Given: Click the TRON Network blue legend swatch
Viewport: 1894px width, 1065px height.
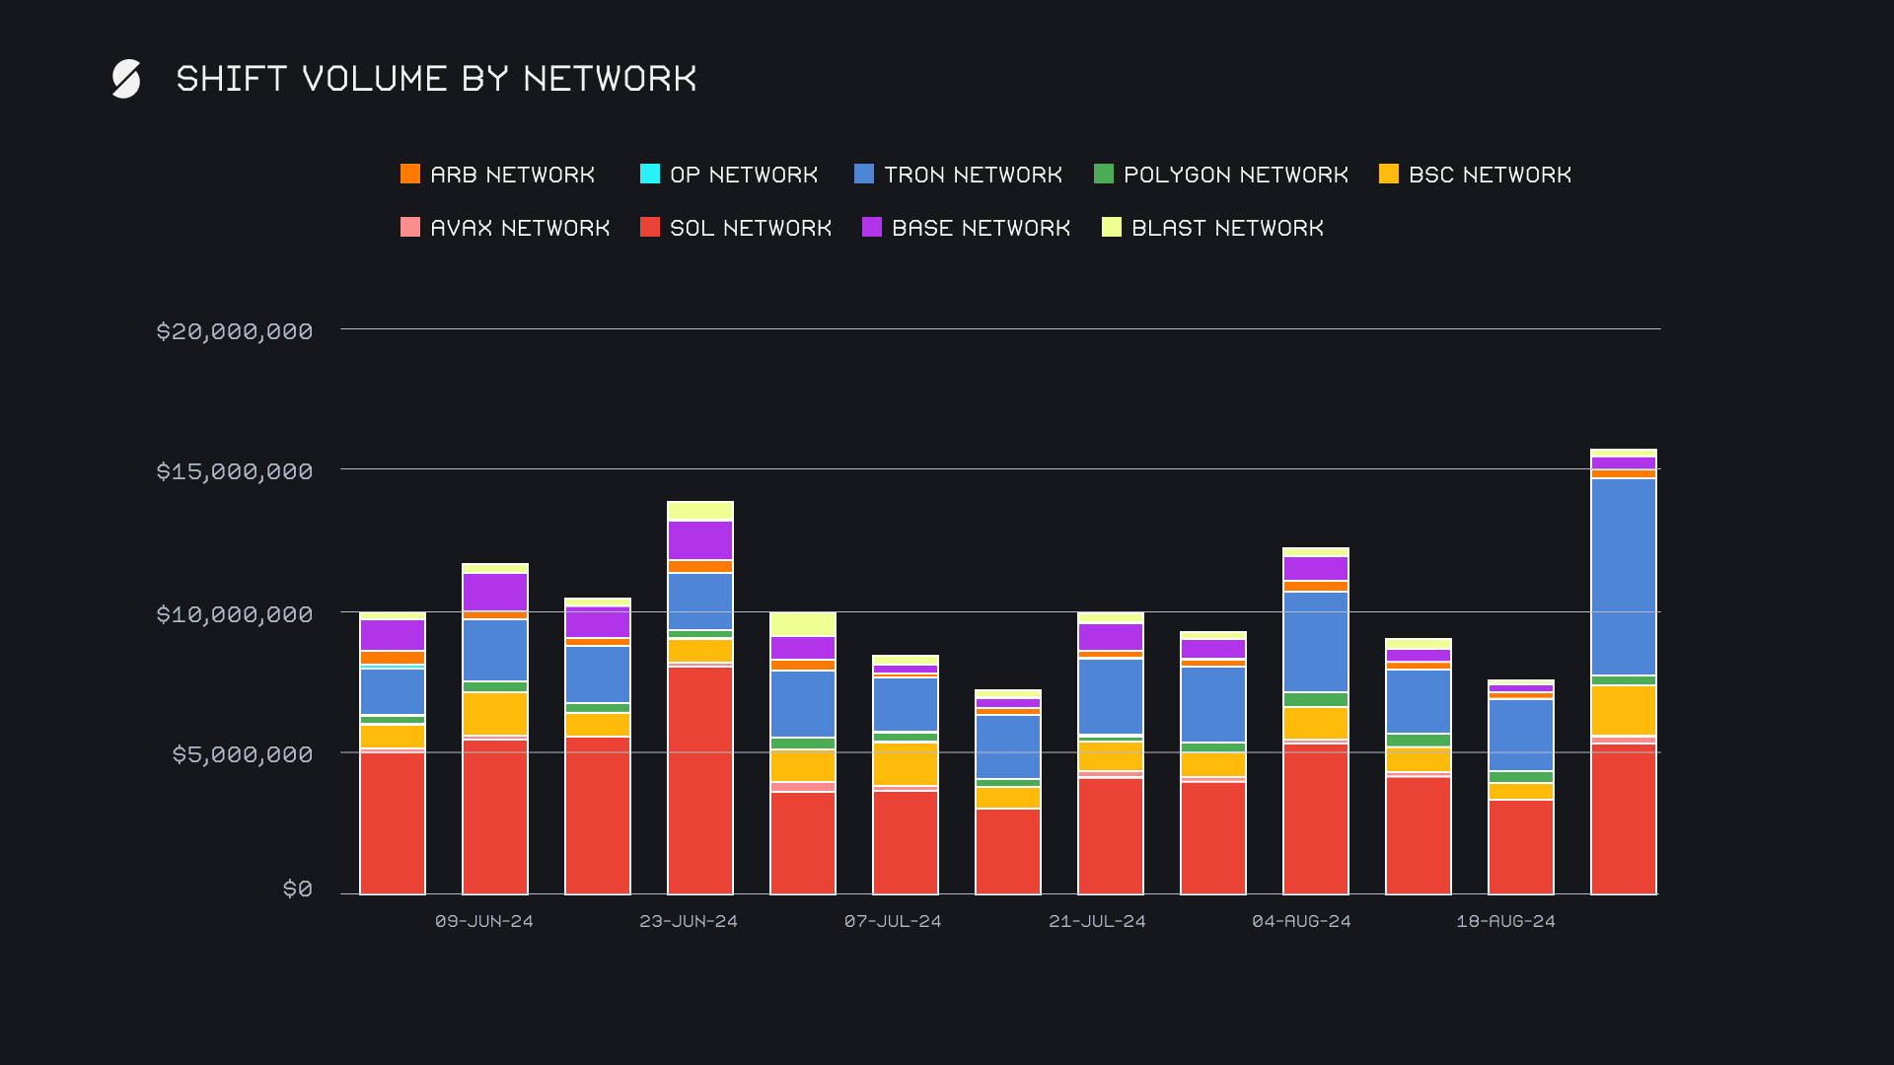Looking at the screenshot, I should pyautogui.click(x=864, y=175).
